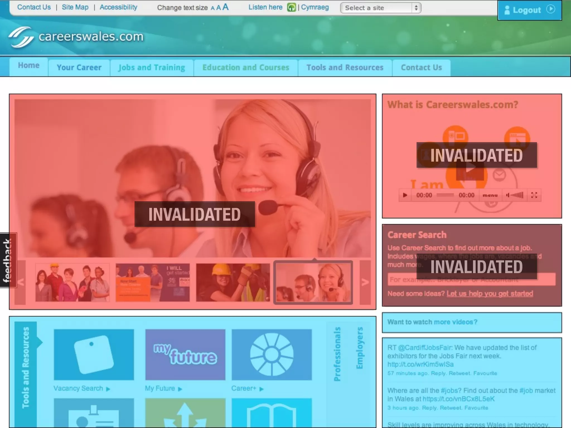Open the video player menu
The image size is (571, 428).
tap(490, 195)
